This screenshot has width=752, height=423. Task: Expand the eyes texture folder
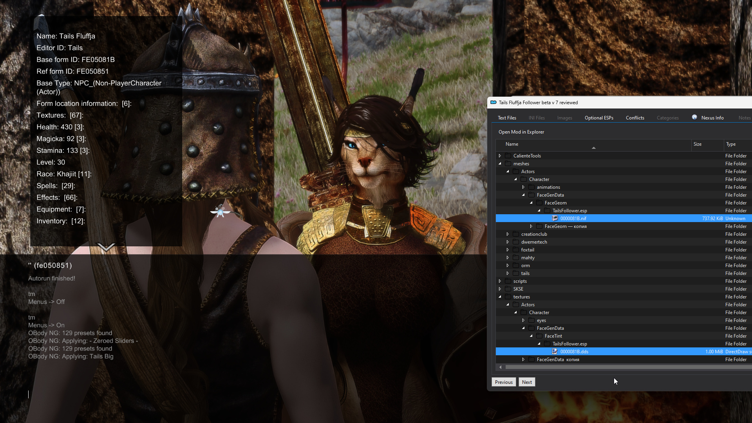[x=523, y=320]
